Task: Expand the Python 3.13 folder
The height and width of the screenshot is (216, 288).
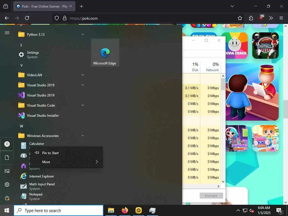Action: click(x=51, y=34)
